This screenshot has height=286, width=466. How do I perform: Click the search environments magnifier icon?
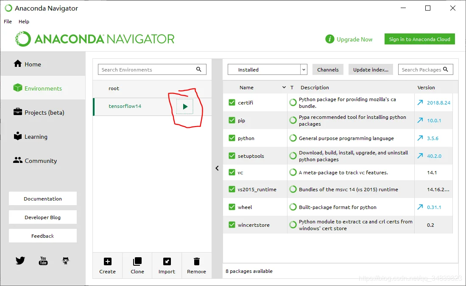199,69
